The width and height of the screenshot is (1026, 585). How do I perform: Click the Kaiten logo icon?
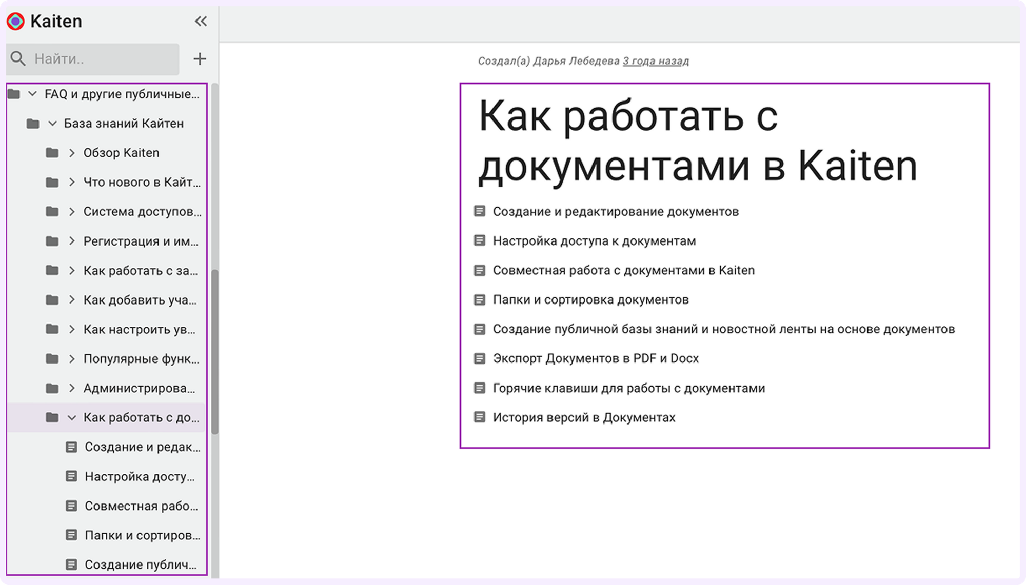pyautogui.click(x=15, y=21)
